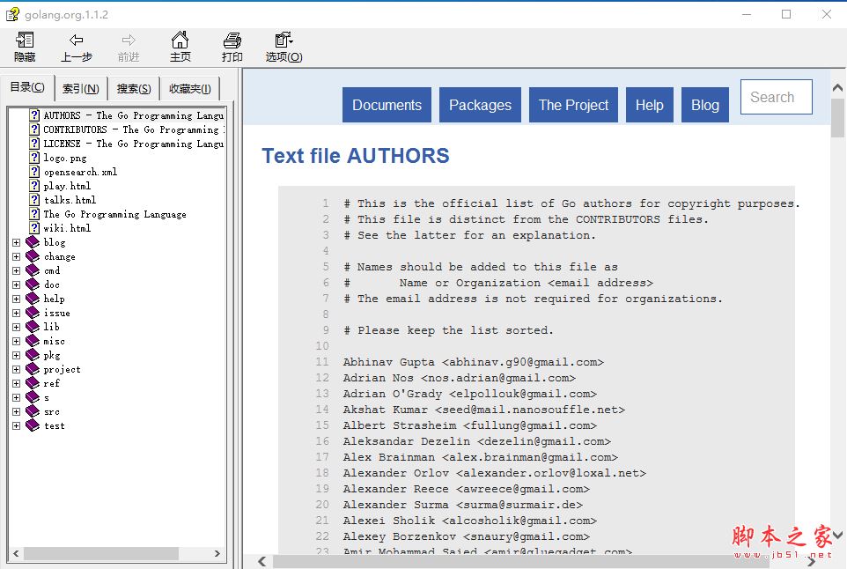This screenshot has width=847, height=569.
Task: Click the Print (打印) icon
Action: [x=232, y=40]
